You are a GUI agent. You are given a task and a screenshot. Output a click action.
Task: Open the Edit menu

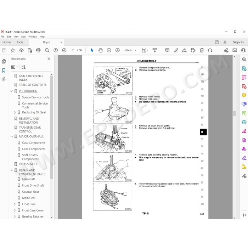pos(9,37)
